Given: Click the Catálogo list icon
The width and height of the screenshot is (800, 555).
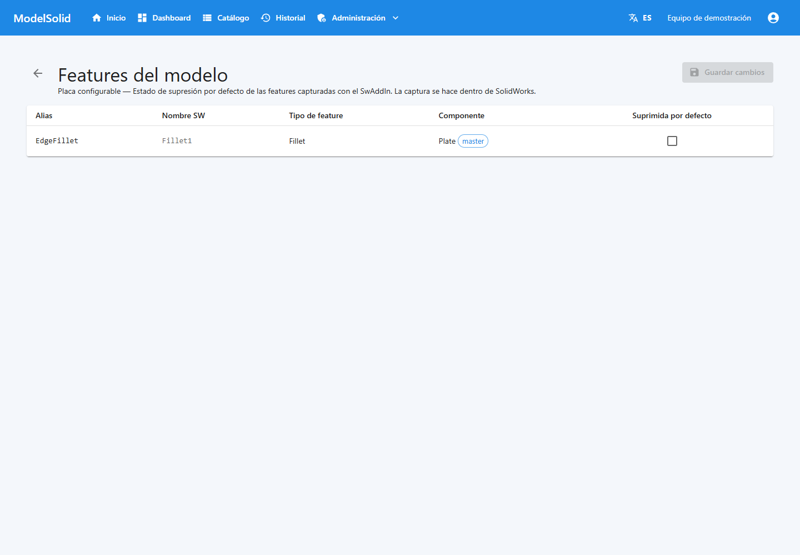Looking at the screenshot, I should [x=207, y=18].
